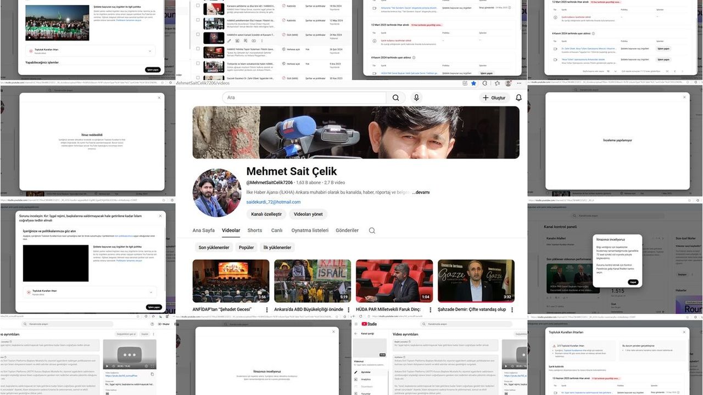Select the checkbox next to third video row
703x395 pixels.
(198, 35)
